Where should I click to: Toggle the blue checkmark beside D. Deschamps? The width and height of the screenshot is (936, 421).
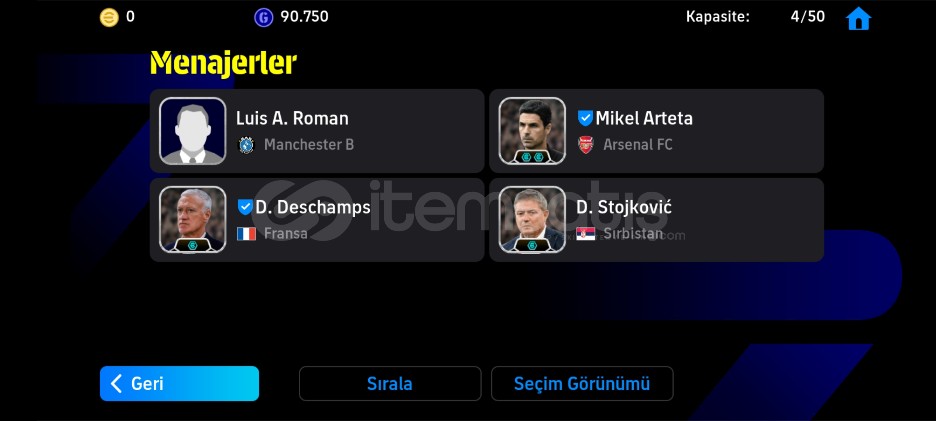tap(245, 207)
